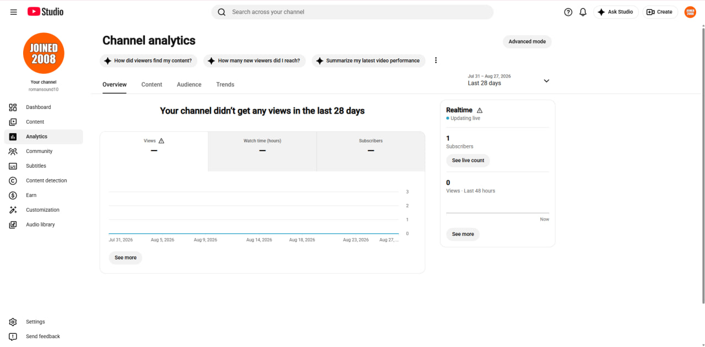
Task: Click the Analytics bar chart icon
Action: pyautogui.click(x=13, y=136)
